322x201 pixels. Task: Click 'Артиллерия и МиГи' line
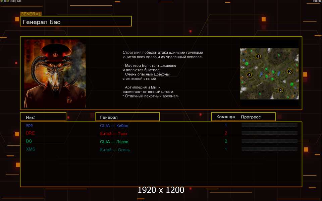click(x=142, y=87)
